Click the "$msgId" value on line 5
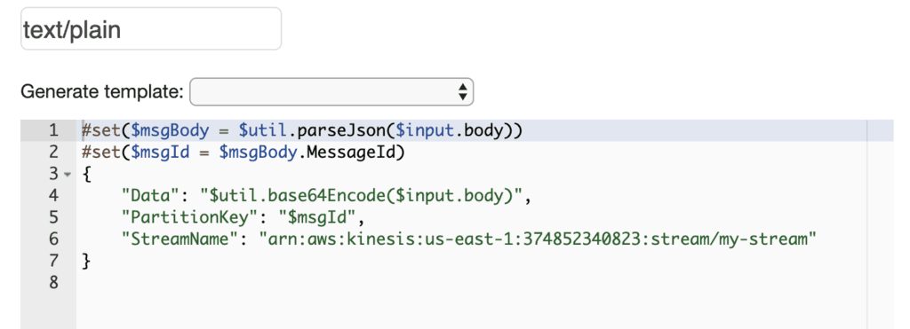The image size is (910, 329). [317, 218]
